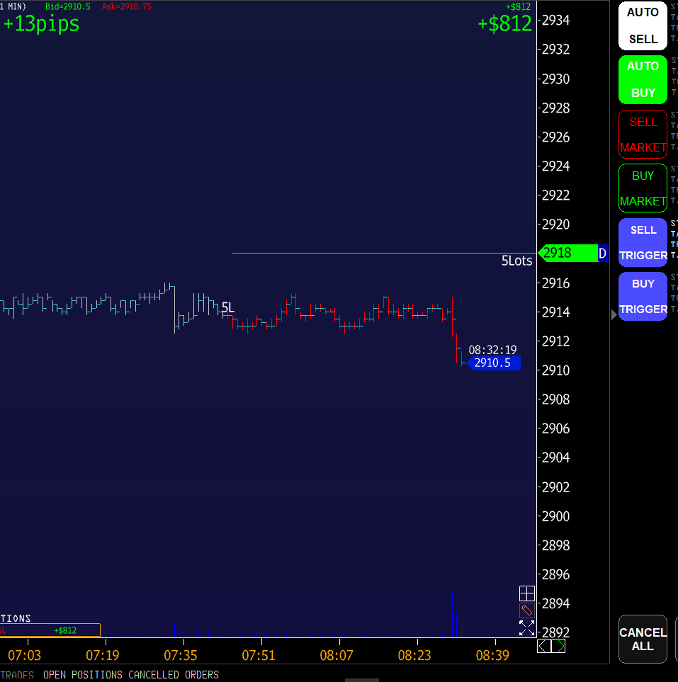
Task: Click the 2934 price axis label
Action: point(555,21)
